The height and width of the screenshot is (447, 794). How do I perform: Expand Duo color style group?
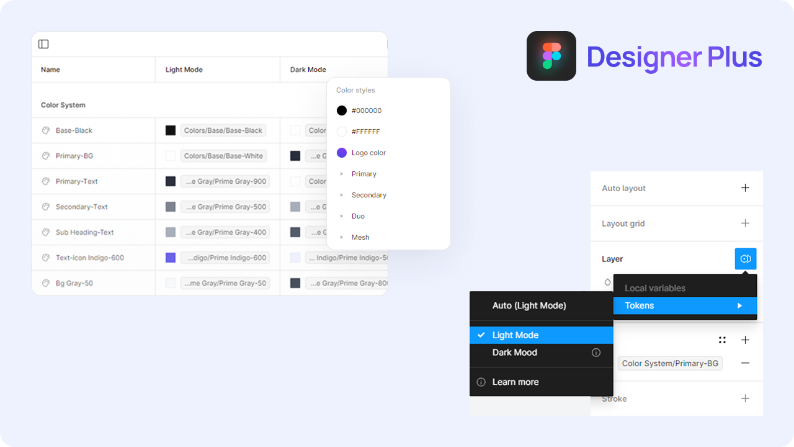(x=342, y=216)
